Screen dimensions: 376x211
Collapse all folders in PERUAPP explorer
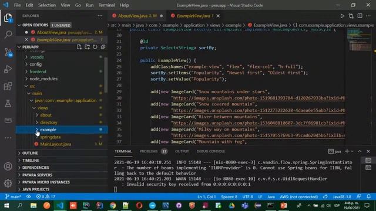tap(103, 47)
